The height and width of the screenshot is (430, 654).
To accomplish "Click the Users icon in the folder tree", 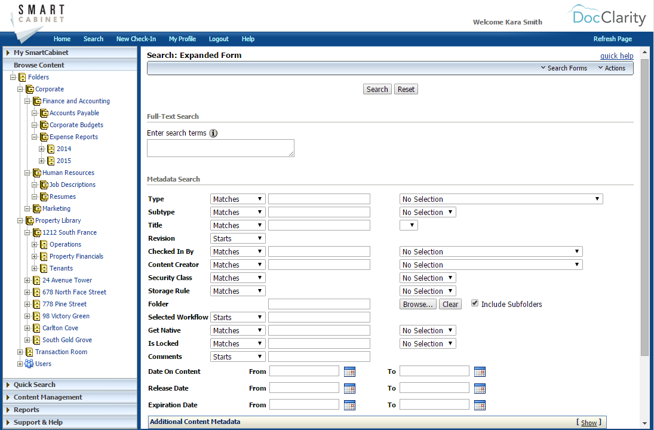I will tap(28, 363).
